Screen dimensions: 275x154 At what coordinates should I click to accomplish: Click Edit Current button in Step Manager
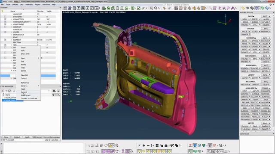(x=37, y=137)
